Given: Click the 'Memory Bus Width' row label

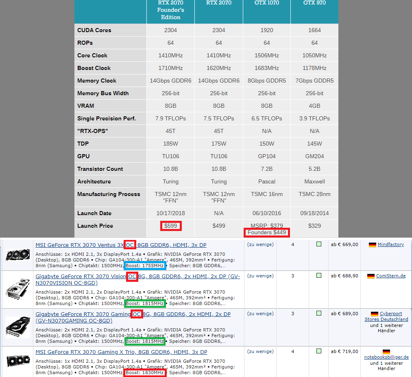Looking at the screenshot, I should click(103, 93).
